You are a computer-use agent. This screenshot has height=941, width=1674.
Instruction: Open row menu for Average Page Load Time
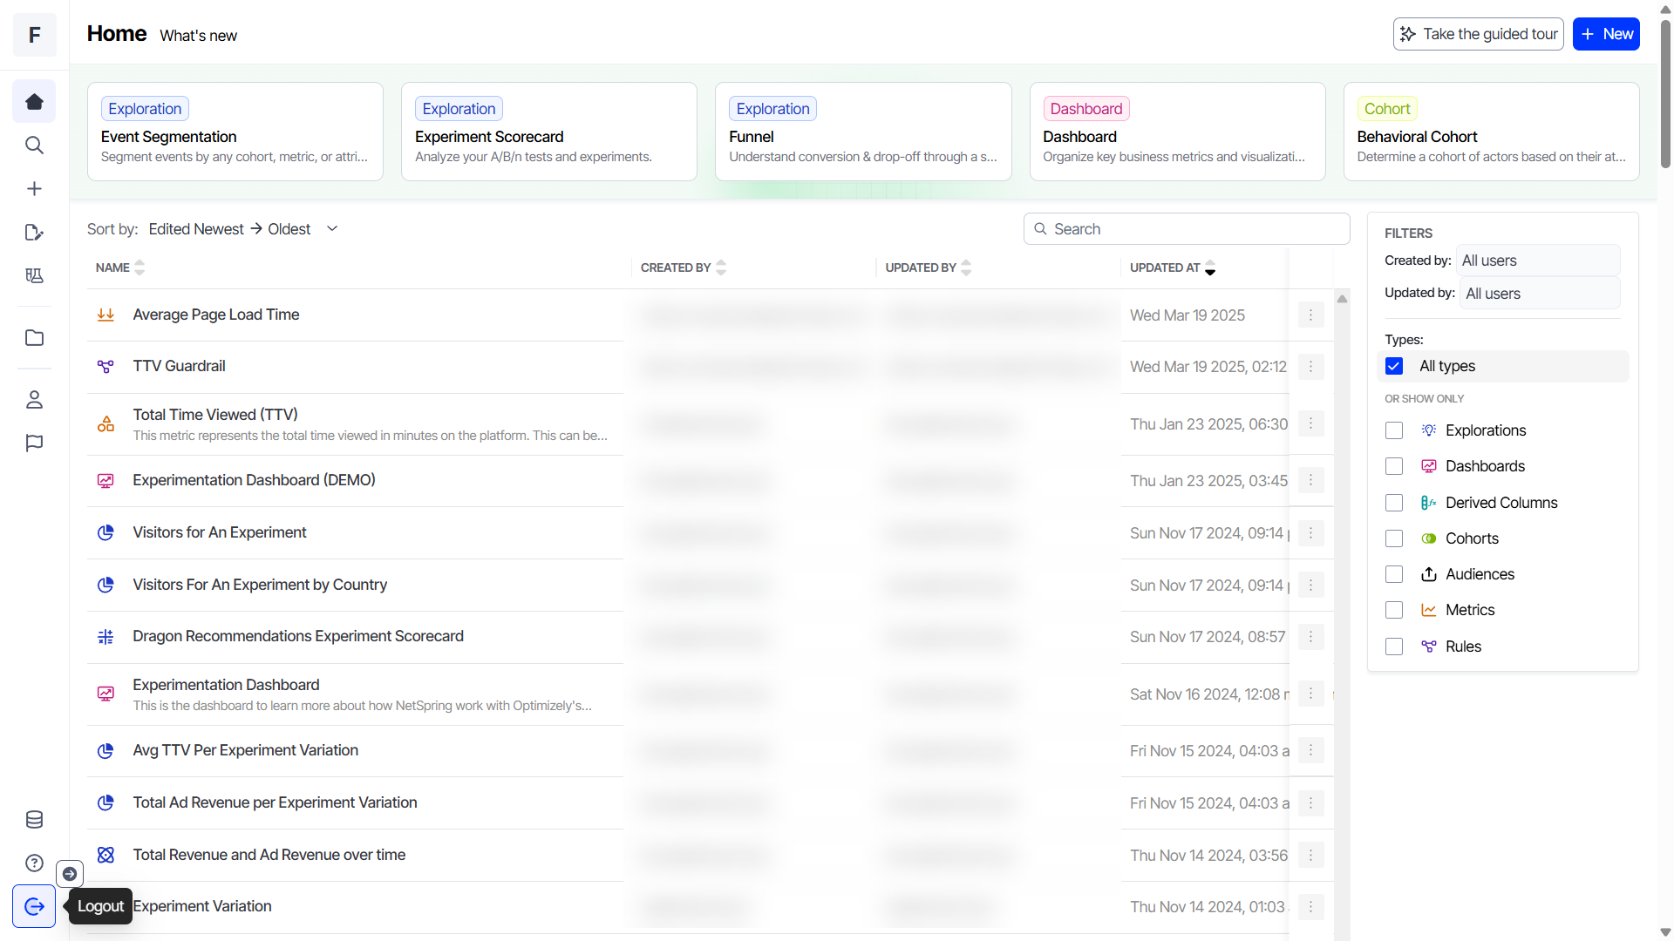pyautogui.click(x=1310, y=315)
